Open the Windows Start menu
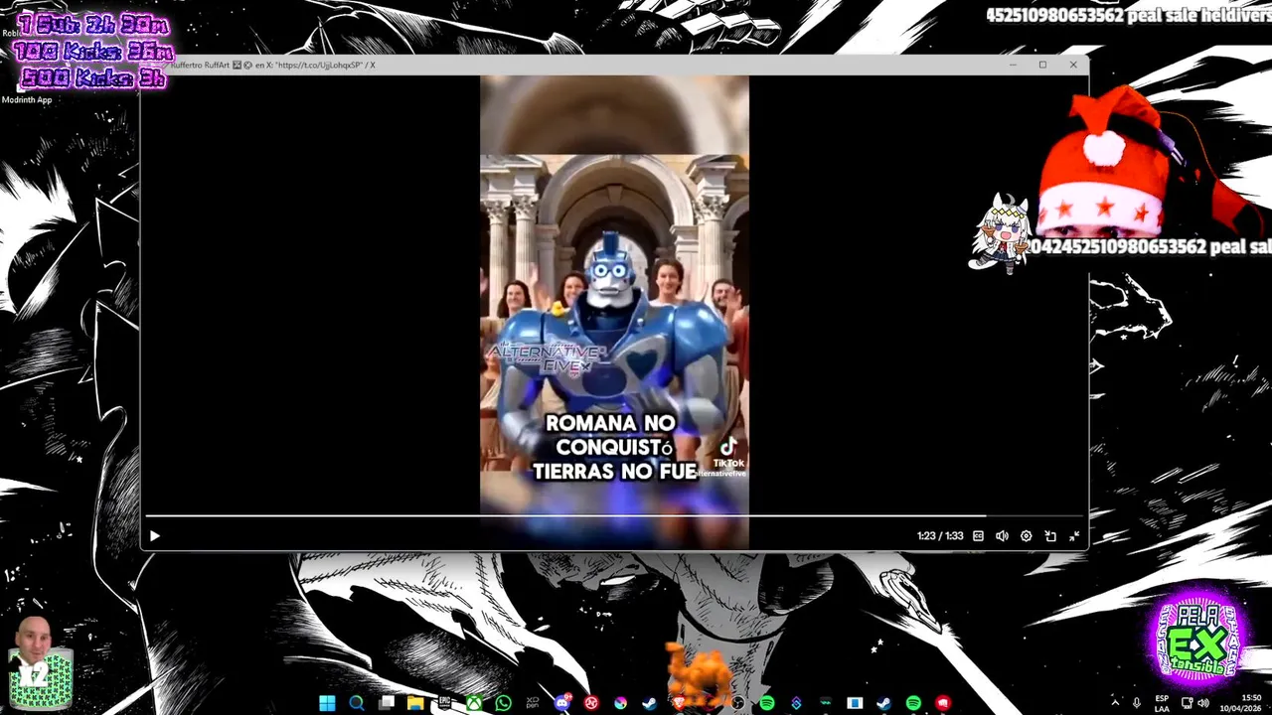This screenshot has height=715, width=1272. click(x=327, y=703)
